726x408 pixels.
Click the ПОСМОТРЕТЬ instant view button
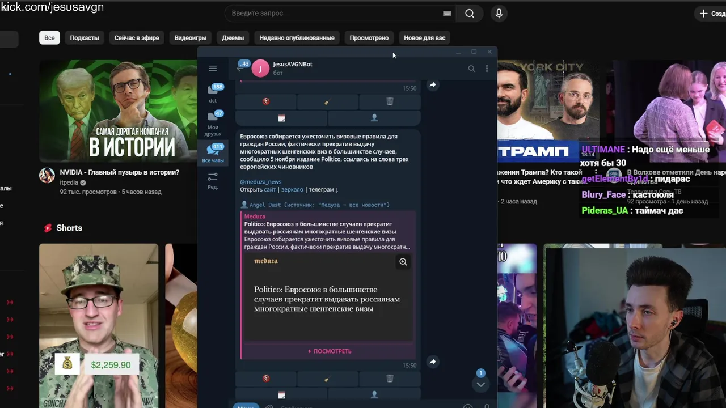[330, 351]
